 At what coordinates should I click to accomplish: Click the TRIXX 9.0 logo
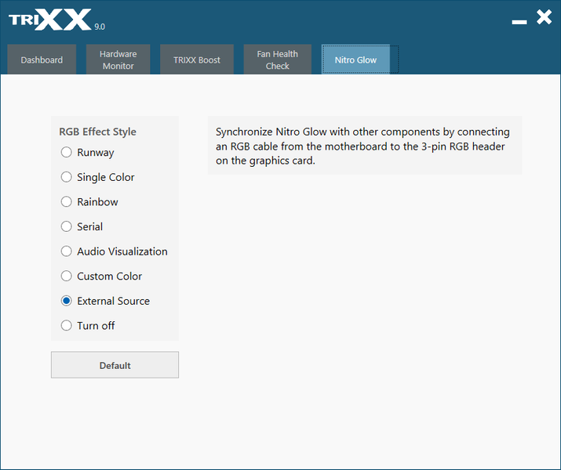(x=56, y=20)
